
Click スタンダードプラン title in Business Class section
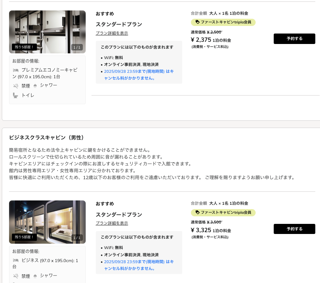119,215
